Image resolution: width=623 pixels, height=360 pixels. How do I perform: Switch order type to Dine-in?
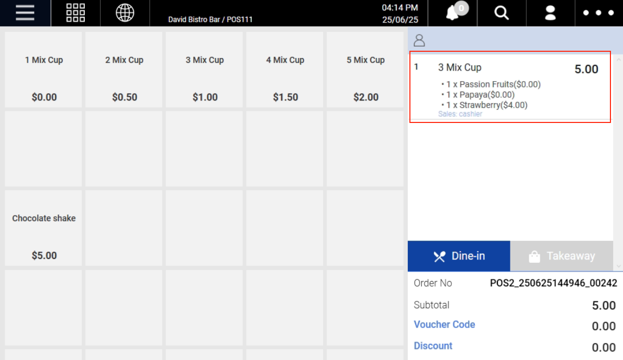459,256
